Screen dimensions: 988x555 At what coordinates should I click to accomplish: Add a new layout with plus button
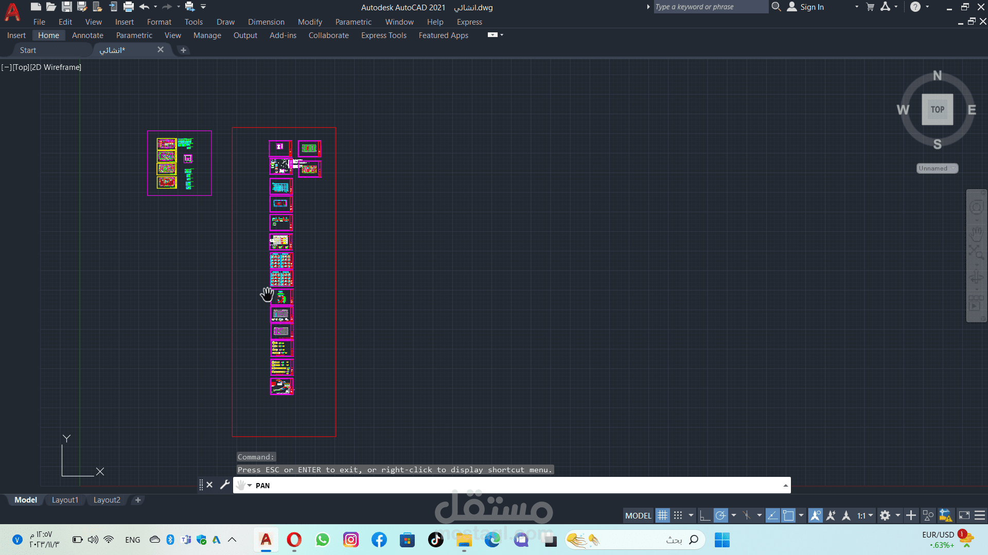(138, 499)
